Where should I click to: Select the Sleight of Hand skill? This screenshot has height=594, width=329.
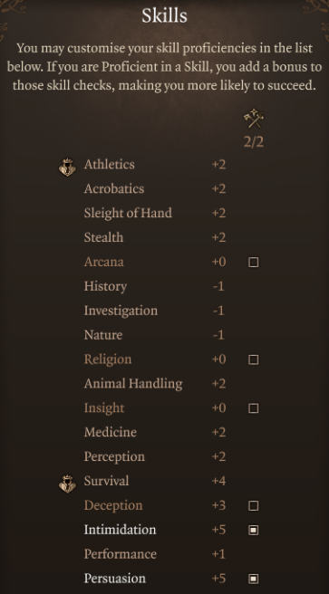click(128, 213)
